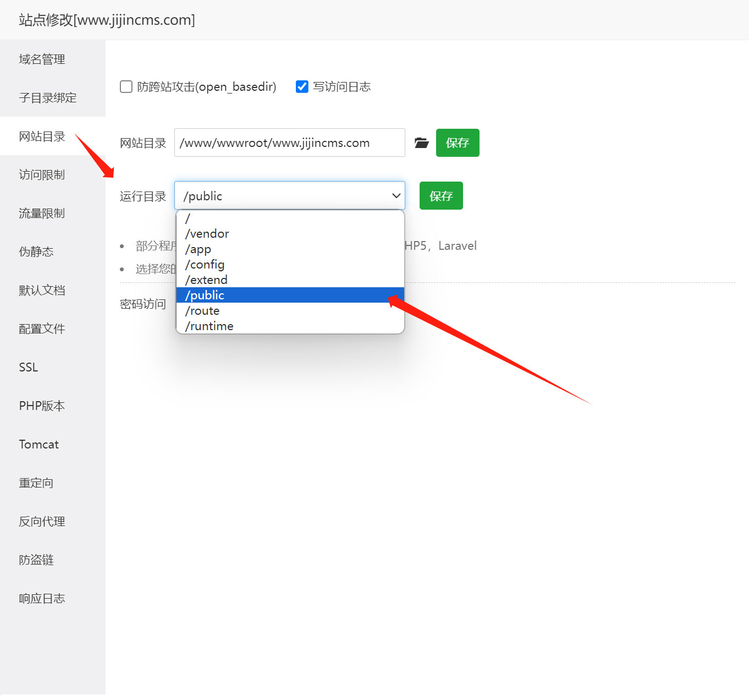The image size is (749, 695).
Task: Open the SSL sidebar tab
Action: tap(53, 367)
